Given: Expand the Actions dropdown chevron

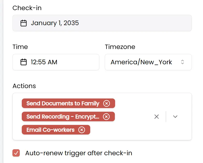Looking at the screenshot, I should 175,117.
